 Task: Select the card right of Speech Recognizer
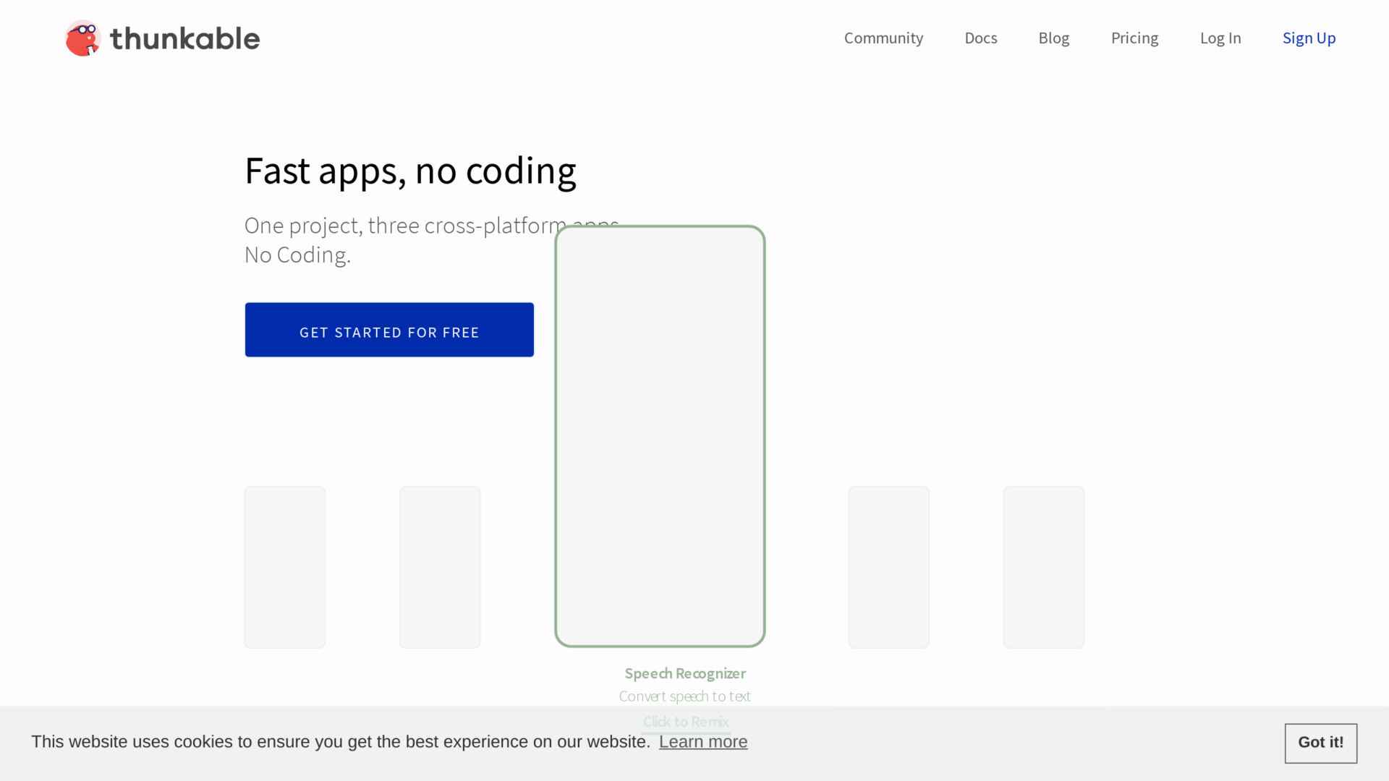(x=888, y=567)
